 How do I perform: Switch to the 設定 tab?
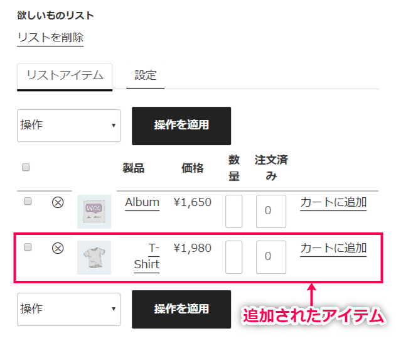point(146,75)
